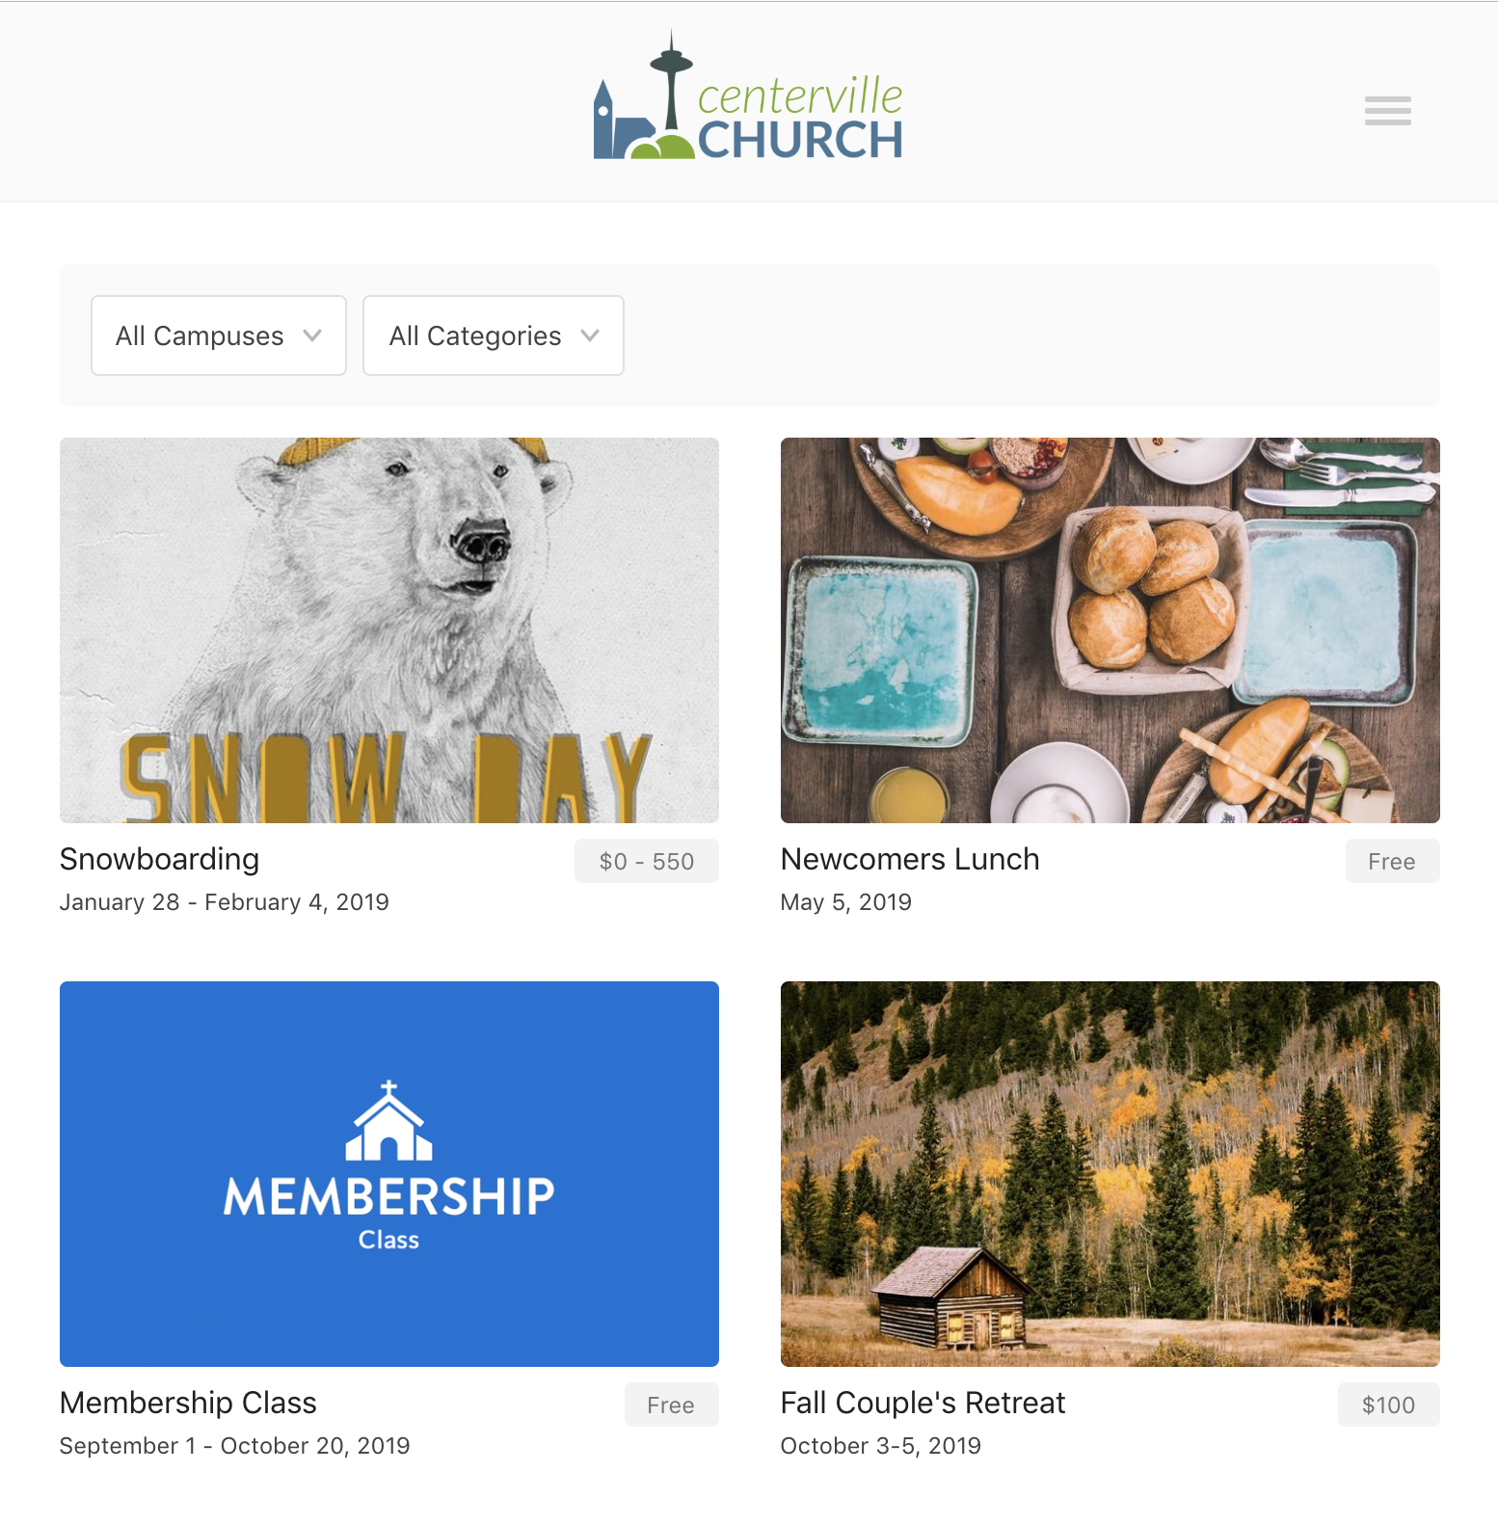
Task: Expand the All Categories dropdown
Action: [494, 335]
